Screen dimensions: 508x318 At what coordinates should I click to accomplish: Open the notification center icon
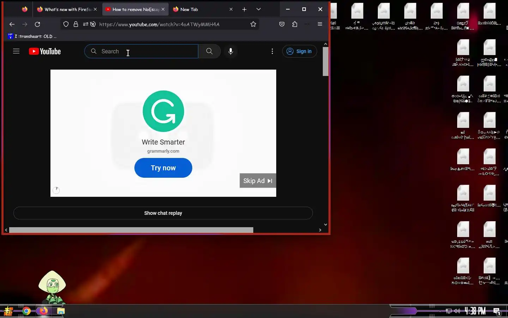point(497,311)
